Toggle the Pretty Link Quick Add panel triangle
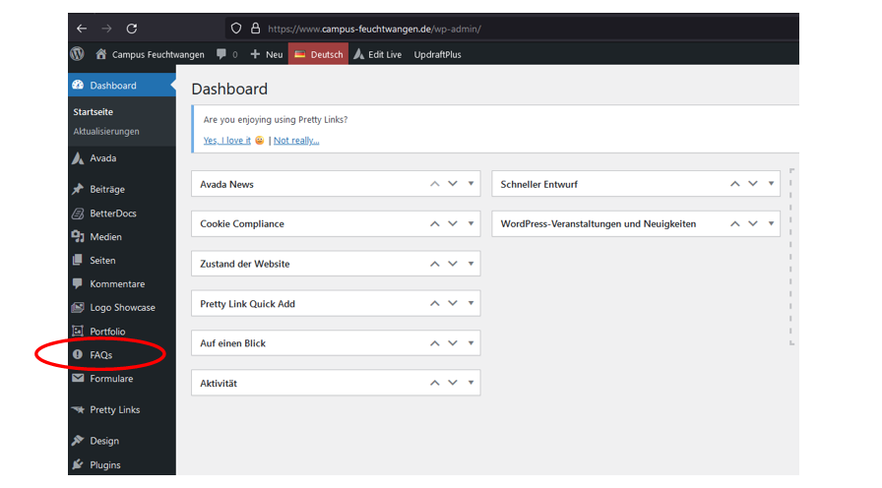The width and height of the screenshot is (882, 488). [471, 303]
